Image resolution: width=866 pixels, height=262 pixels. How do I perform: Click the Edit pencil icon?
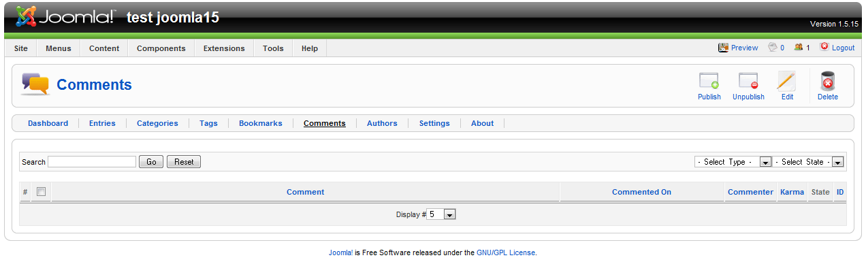pyautogui.click(x=787, y=81)
